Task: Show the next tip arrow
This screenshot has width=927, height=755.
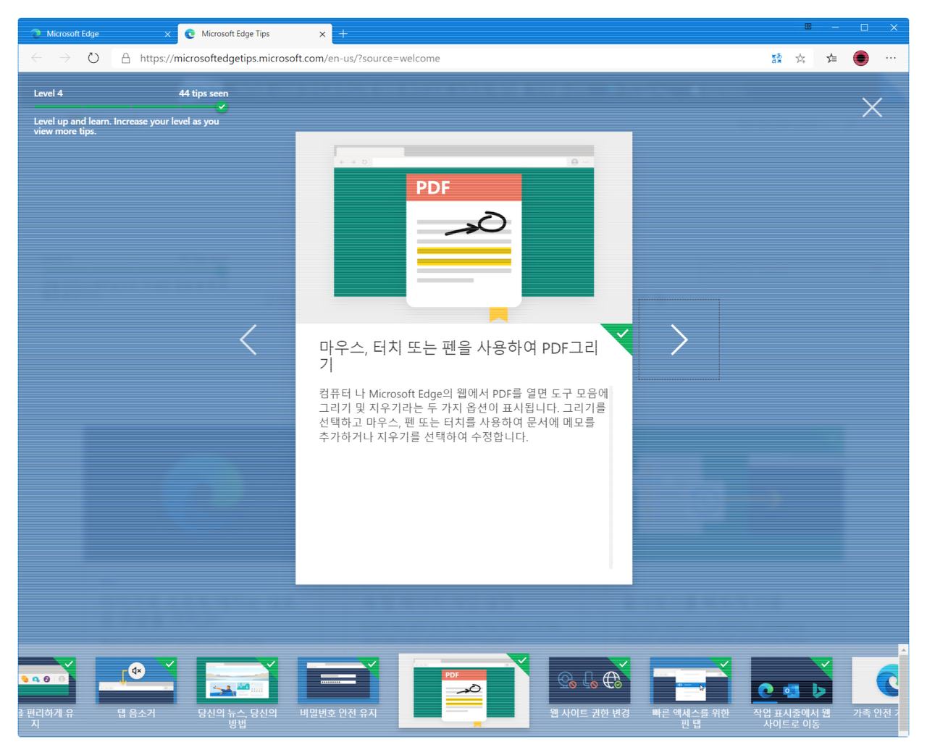Action: (x=679, y=339)
